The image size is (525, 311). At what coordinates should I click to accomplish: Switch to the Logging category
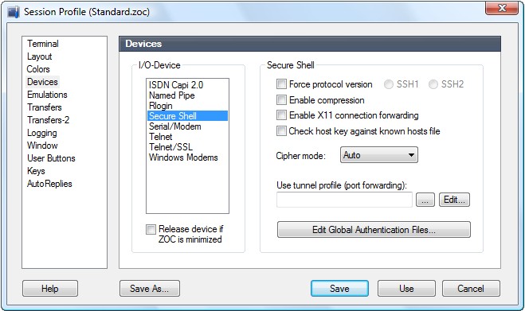[42, 133]
